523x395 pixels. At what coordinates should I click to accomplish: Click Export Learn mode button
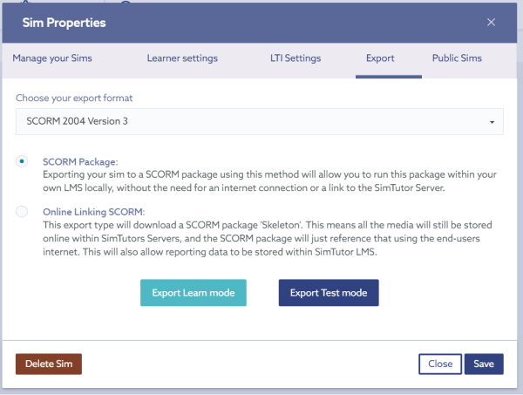(x=194, y=293)
